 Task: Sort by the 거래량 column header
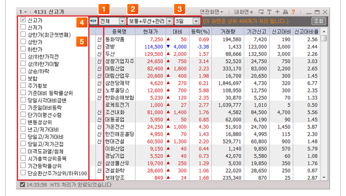[x=228, y=32]
